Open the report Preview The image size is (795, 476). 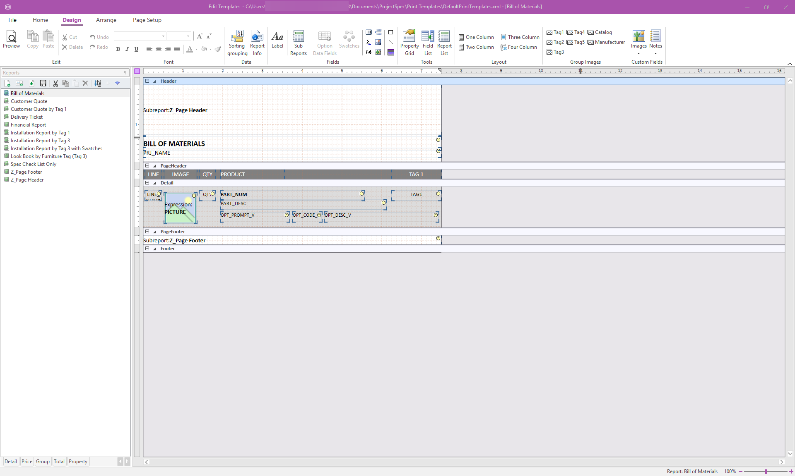click(11, 40)
